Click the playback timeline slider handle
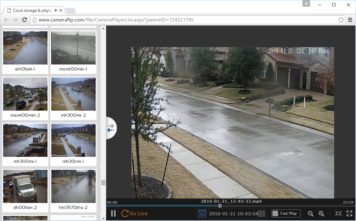Image resolution: width=356 pixels, height=221 pixels. [x=220, y=206]
